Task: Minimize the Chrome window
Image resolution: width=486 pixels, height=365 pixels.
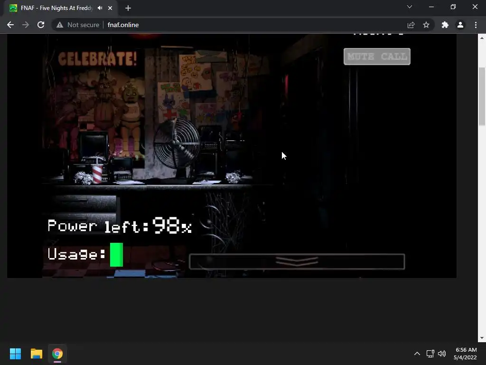Action: pos(431,7)
